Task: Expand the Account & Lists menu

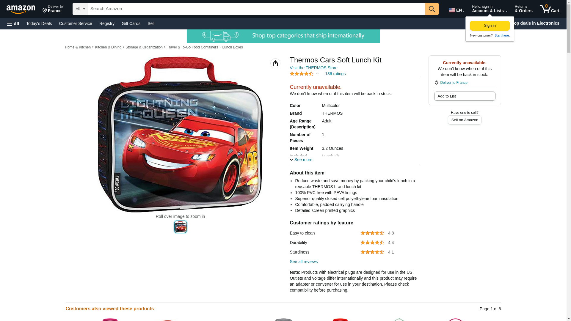Action: click(x=490, y=9)
